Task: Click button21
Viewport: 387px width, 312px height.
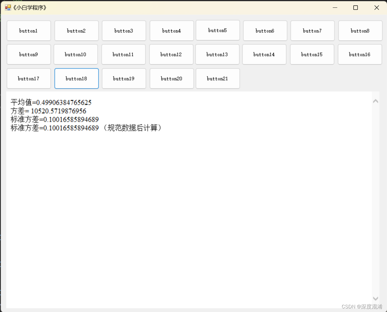Action: coord(218,79)
